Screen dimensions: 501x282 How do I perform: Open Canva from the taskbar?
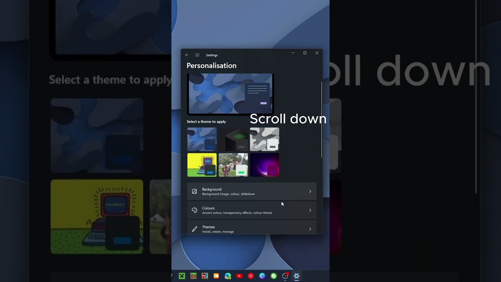click(262, 276)
